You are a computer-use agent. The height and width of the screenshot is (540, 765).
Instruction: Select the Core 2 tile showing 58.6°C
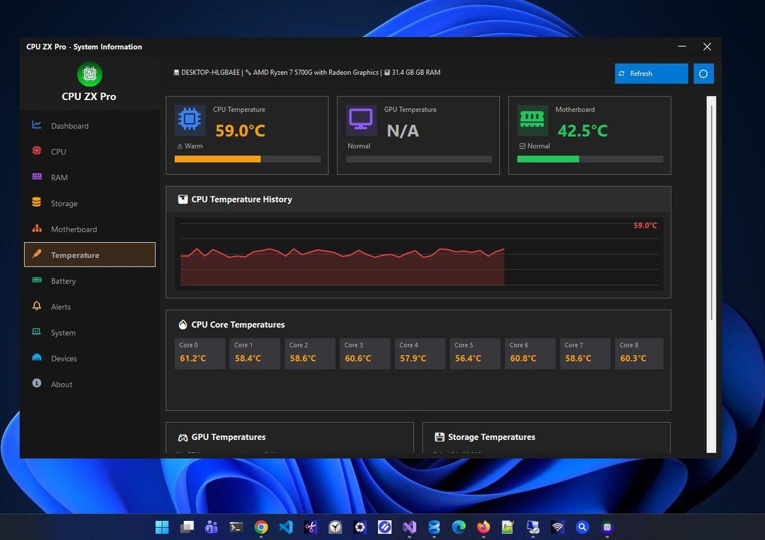click(310, 353)
